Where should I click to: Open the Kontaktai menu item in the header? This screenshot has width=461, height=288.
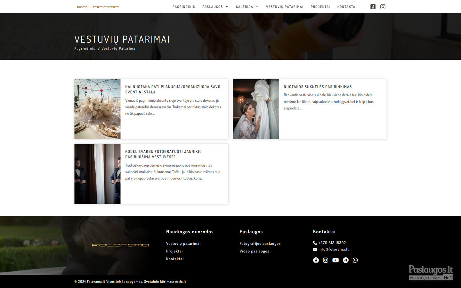(x=347, y=7)
